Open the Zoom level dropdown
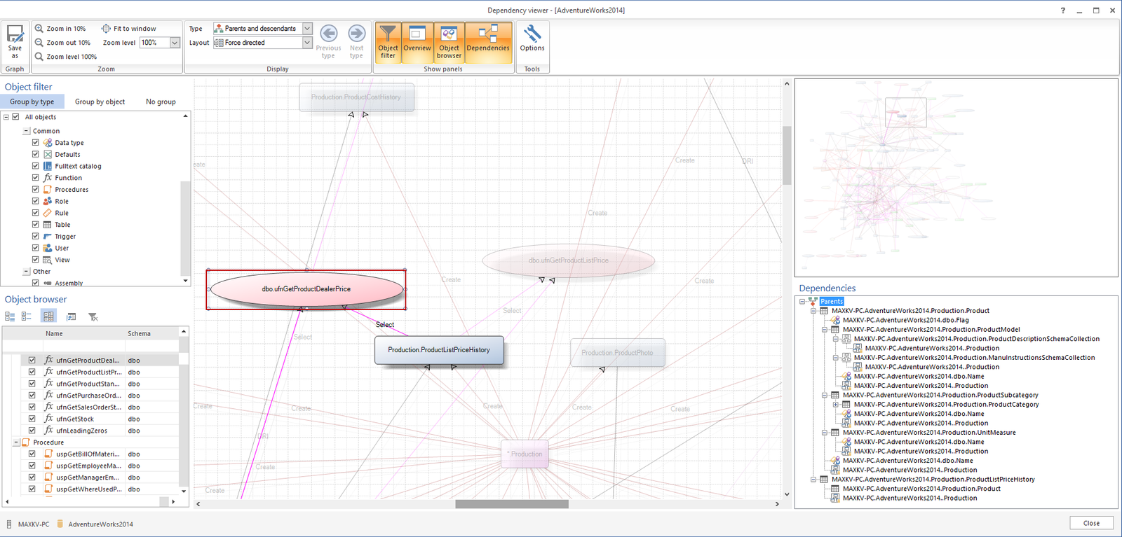 click(175, 43)
